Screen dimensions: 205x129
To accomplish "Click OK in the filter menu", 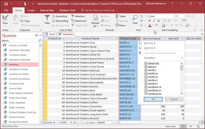I will tap(153, 99).
